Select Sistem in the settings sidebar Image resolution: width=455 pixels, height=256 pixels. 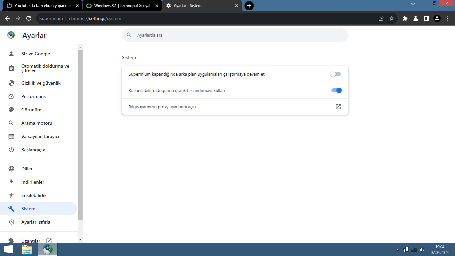point(39,209)
